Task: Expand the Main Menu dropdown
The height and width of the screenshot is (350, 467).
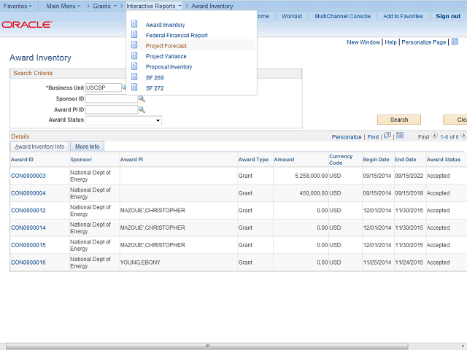Action: click(63, 6)
